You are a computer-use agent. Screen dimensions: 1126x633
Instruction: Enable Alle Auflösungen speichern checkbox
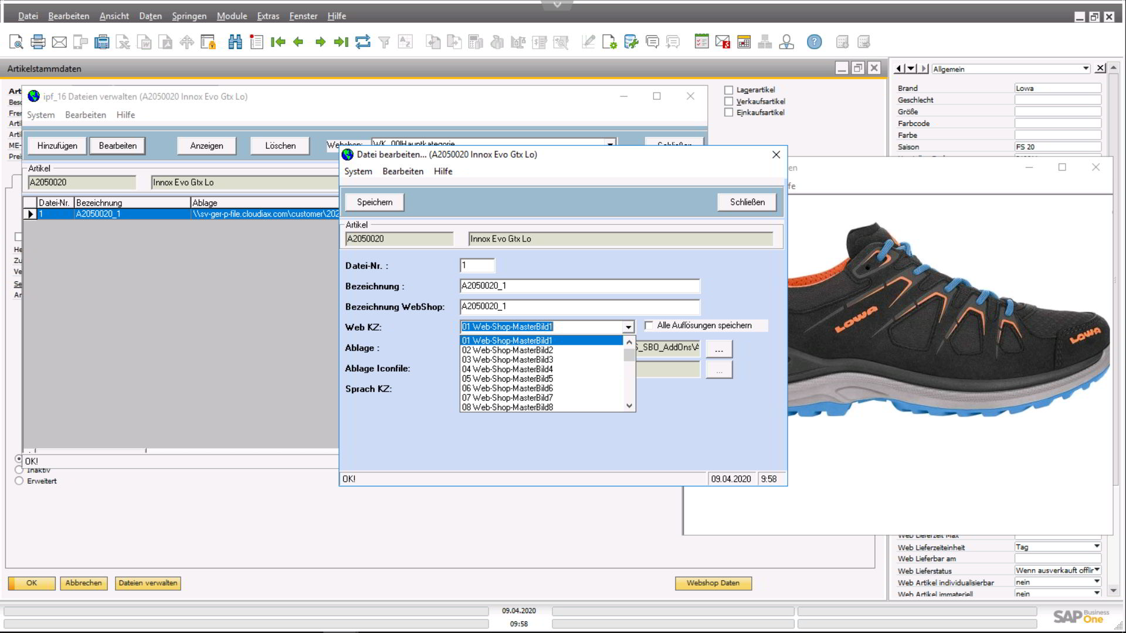pos(649,325)
